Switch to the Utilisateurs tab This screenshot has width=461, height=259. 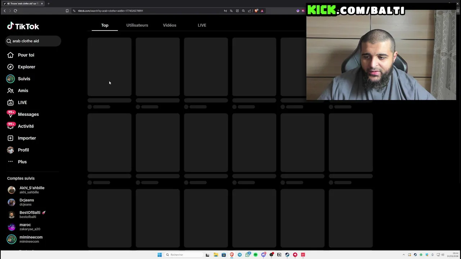[x=137, y=25]
